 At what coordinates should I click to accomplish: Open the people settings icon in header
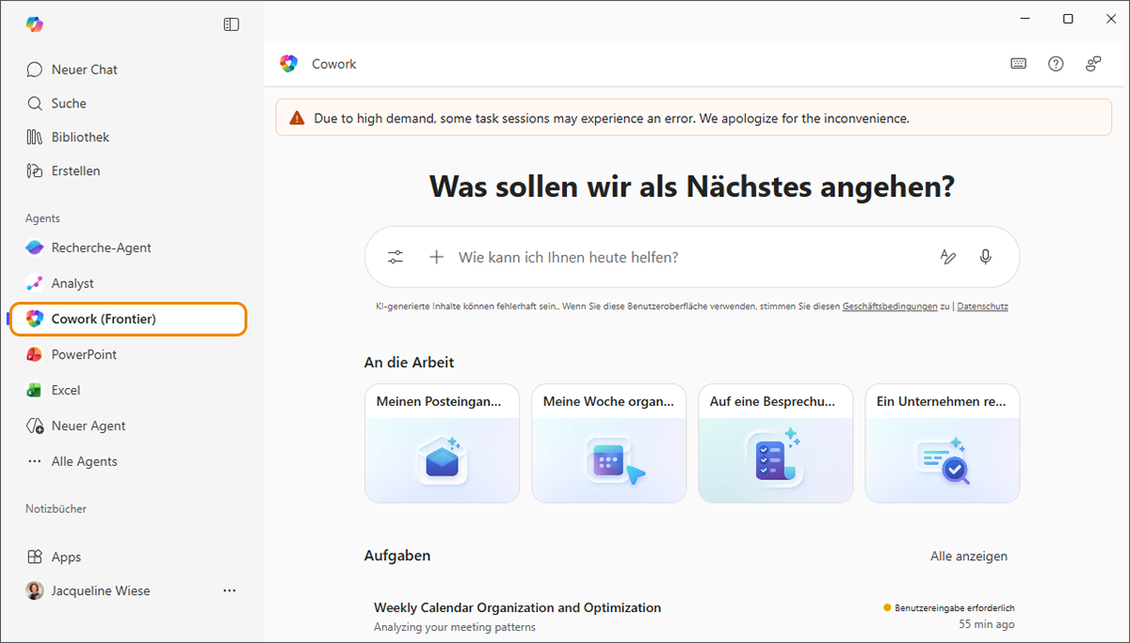click(1093, 64)
